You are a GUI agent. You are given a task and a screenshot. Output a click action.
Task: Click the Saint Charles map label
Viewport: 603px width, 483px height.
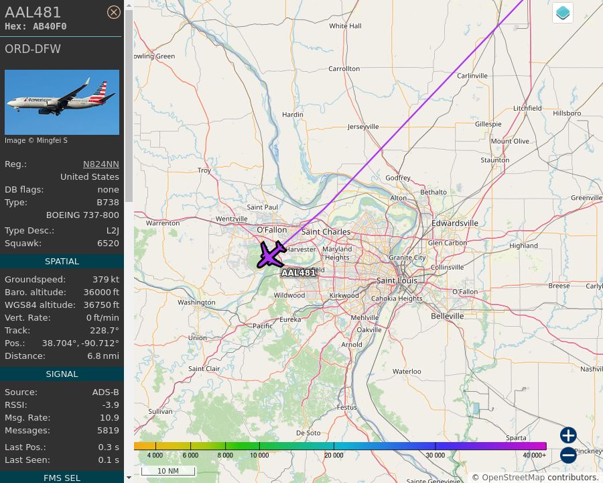pos(326,232)
